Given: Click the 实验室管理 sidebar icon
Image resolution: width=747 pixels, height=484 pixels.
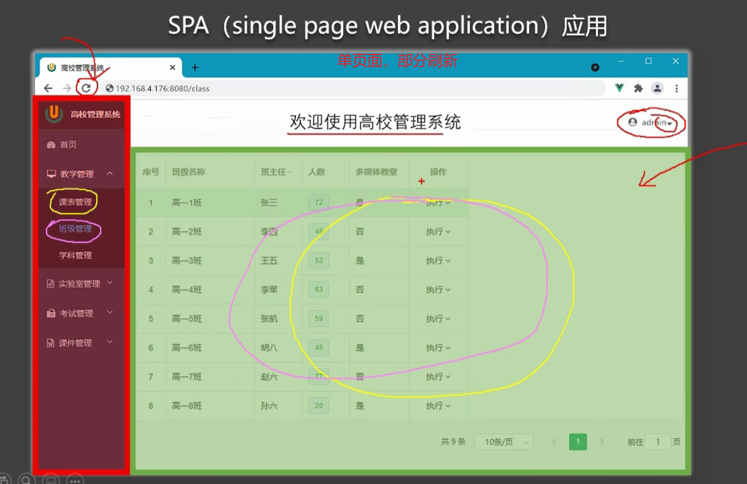Looking at the screenshot, I should pyautogui.click(x=50, y=284).
